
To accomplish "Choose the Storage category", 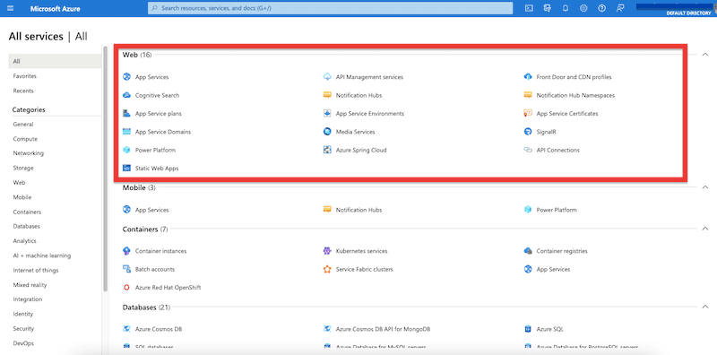I will (x=23, y=168).
